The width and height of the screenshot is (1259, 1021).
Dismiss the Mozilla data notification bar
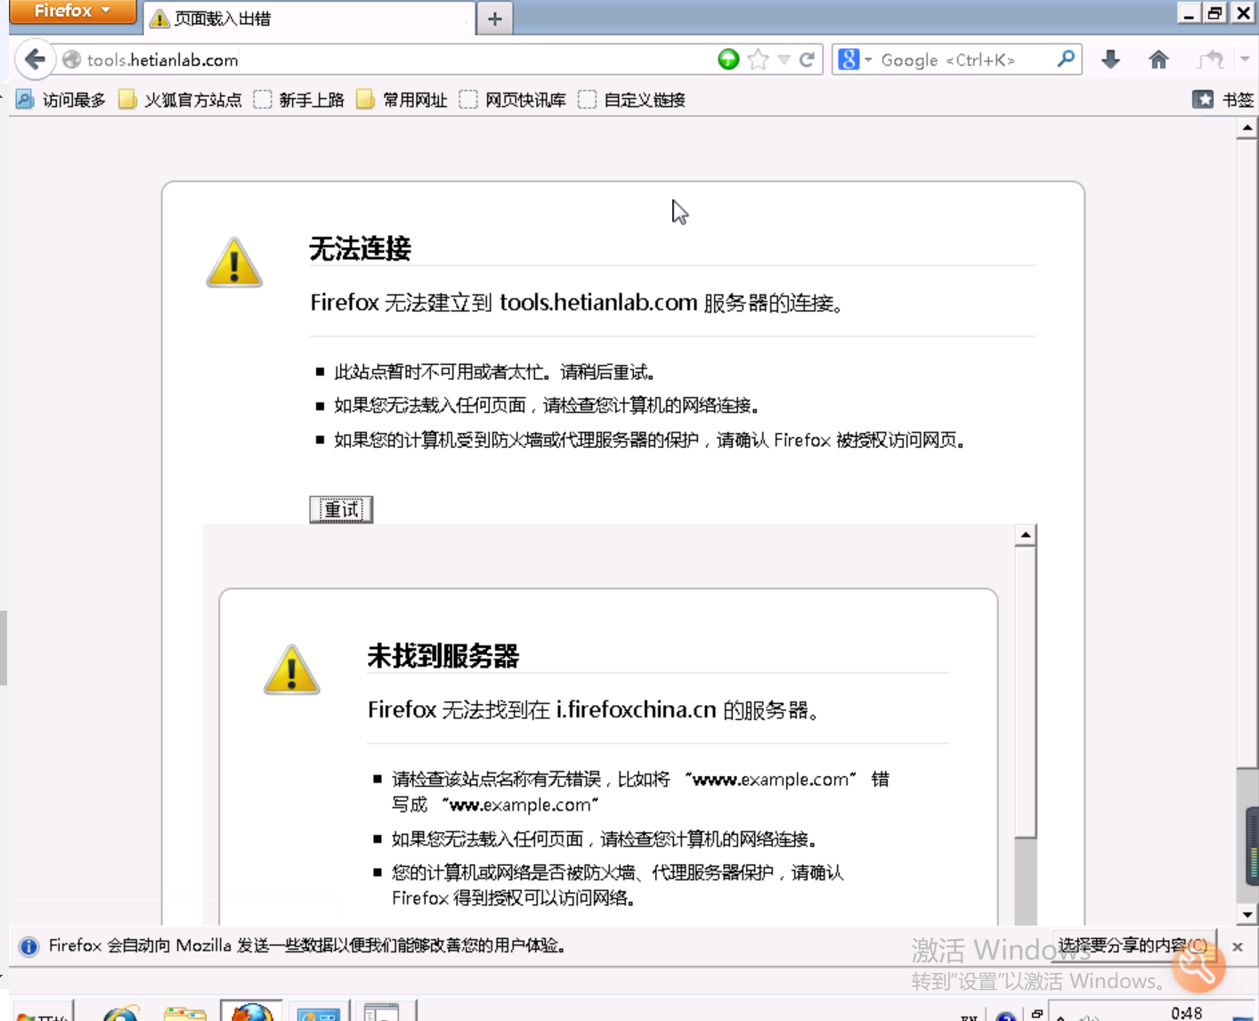(1238, 947)
